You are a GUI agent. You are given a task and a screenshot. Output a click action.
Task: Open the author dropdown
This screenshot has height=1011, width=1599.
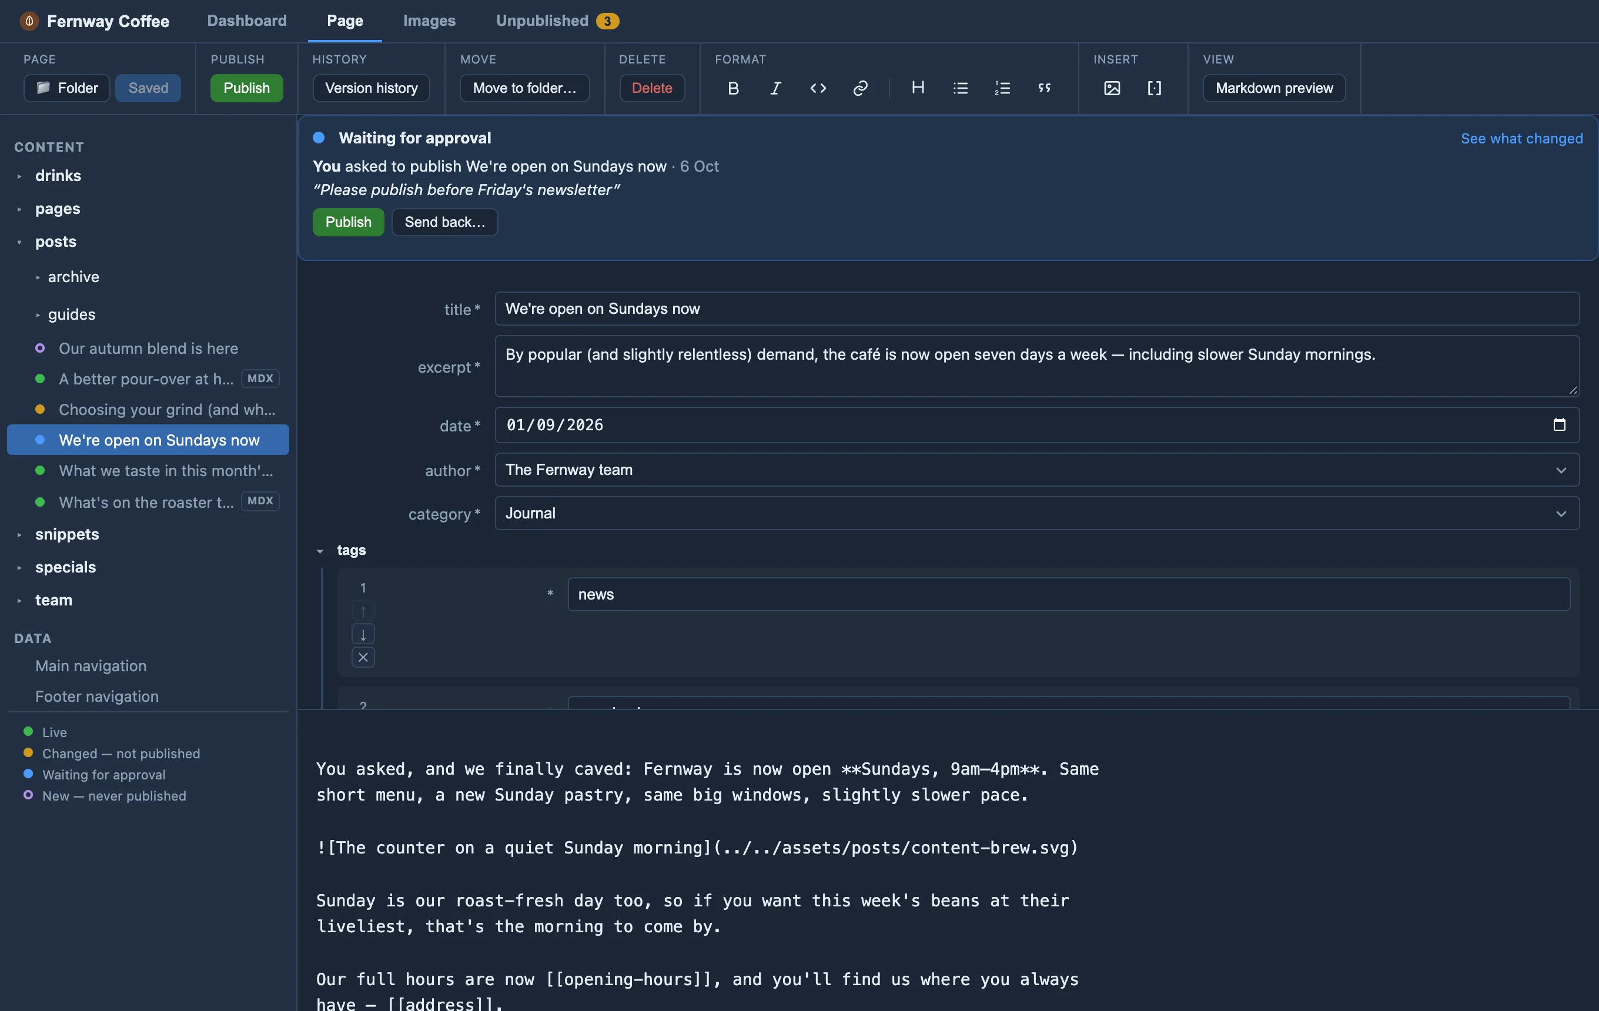(x=1037, y=470)
